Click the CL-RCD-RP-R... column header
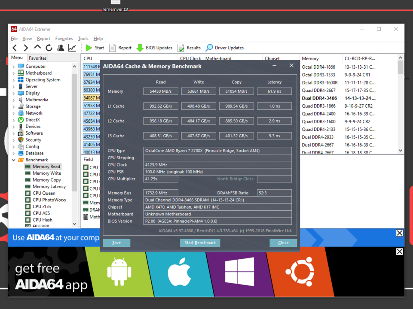The width and height of the screenshot is (413, 309). tap(360, 59)
